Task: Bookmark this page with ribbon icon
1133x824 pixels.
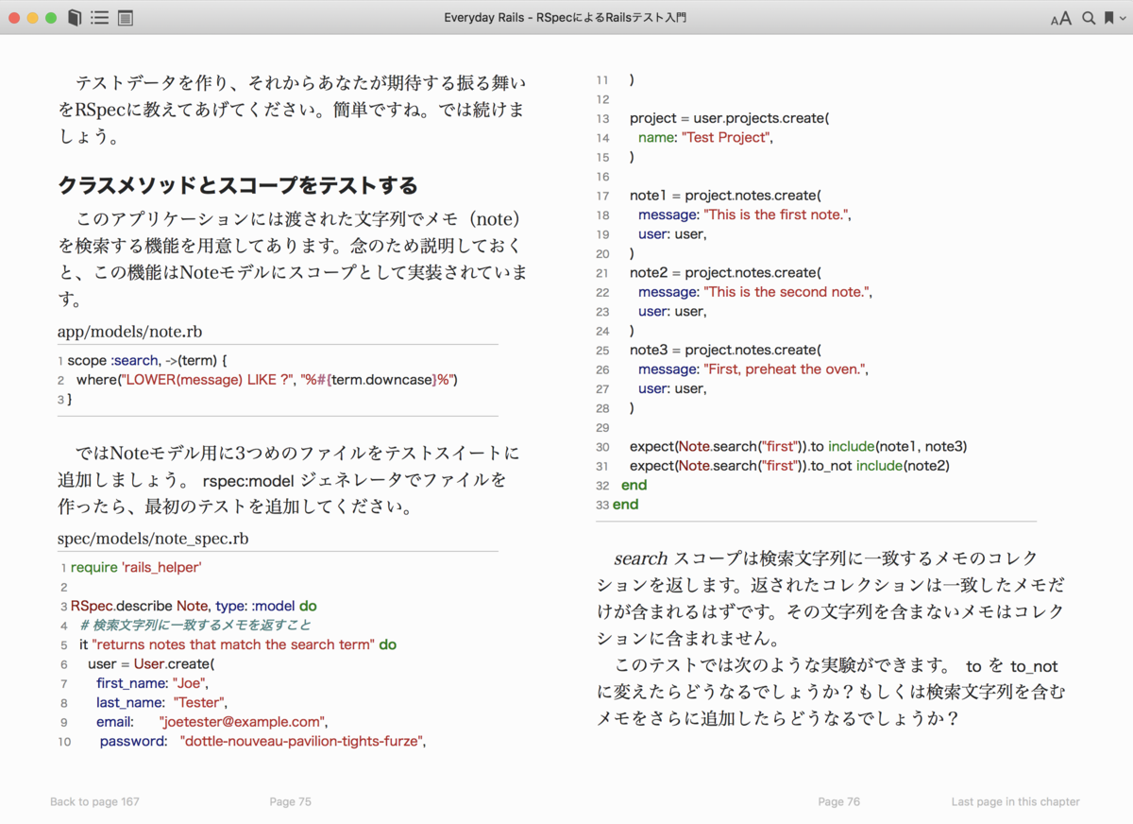Action: (x=1108, y=18)
